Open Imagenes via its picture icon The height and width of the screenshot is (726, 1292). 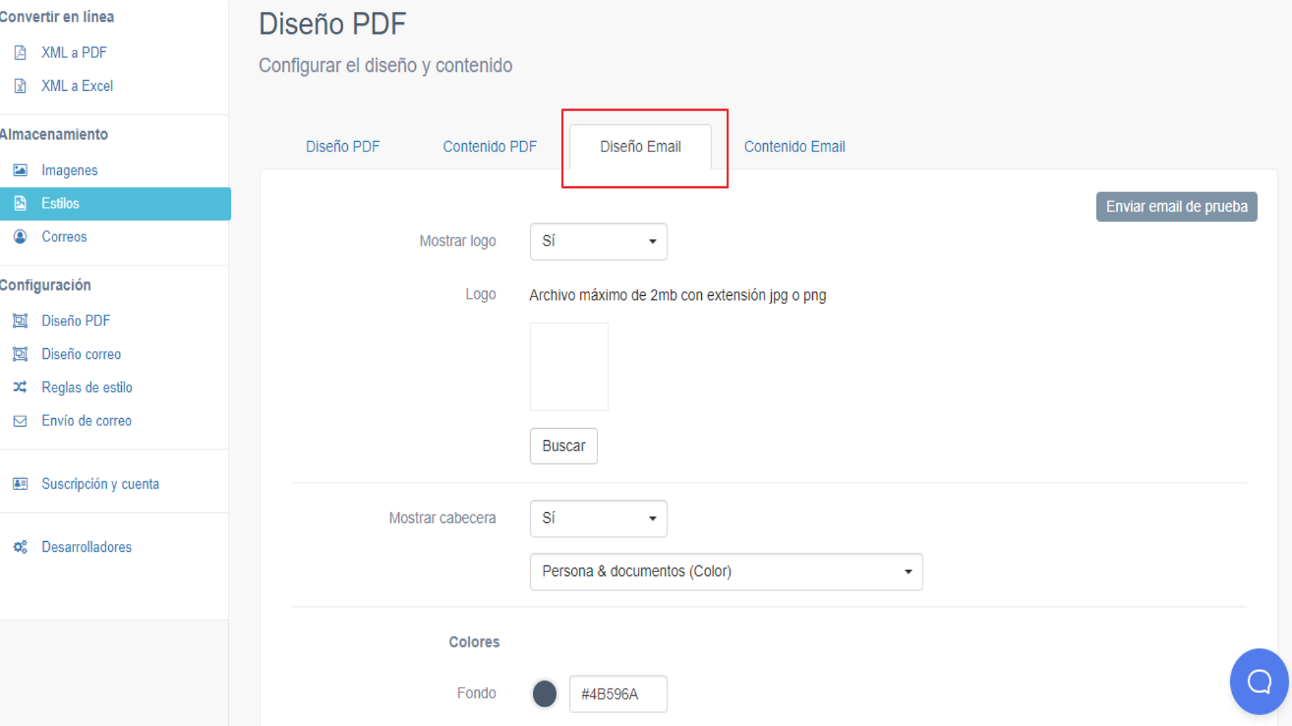[20, 170]
